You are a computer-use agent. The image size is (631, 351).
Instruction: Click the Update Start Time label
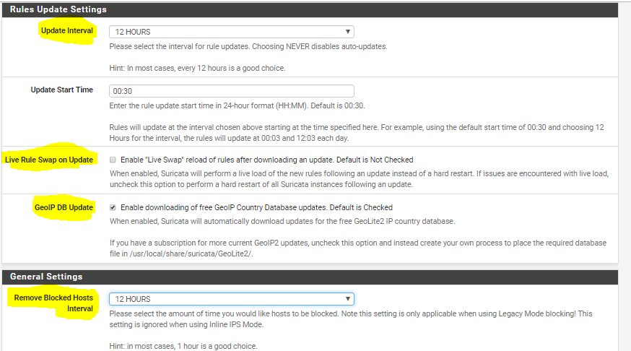[61, 90]
